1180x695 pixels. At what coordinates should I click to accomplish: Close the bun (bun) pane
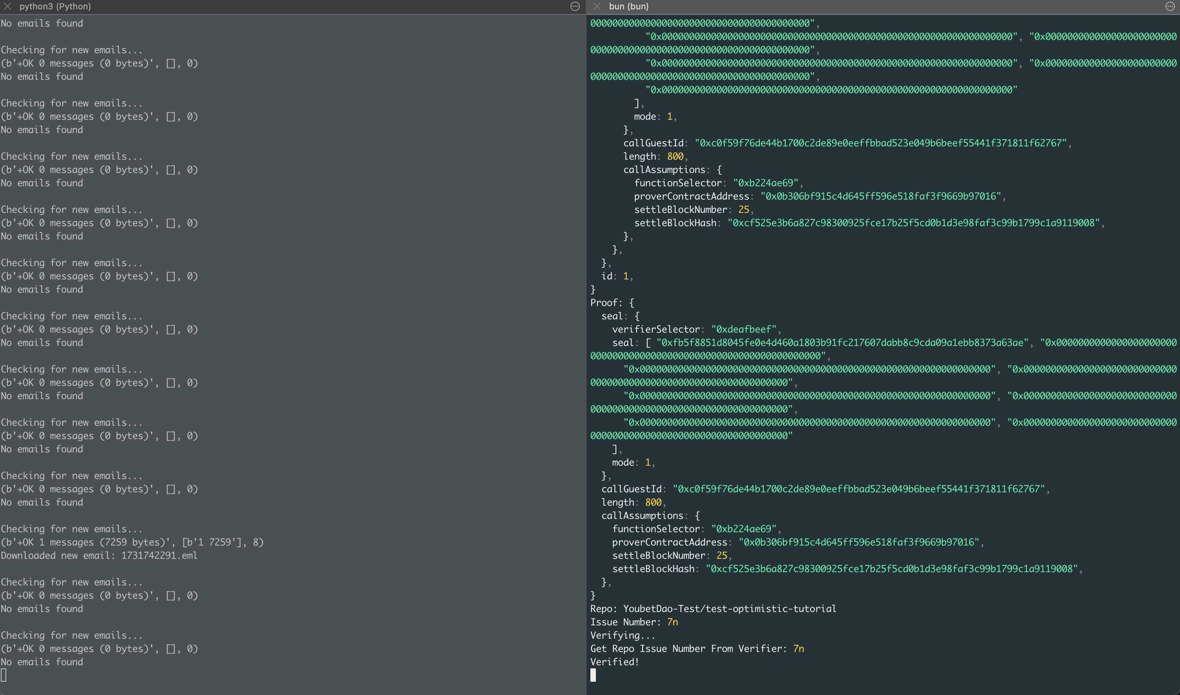point(597,7)
